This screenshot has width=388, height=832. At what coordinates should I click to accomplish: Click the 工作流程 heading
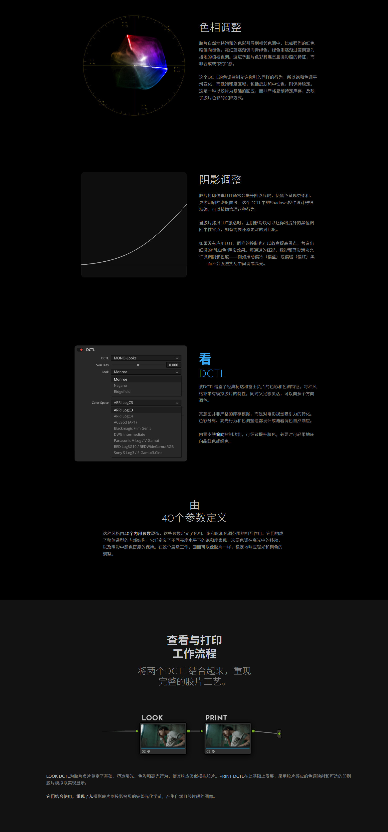194,654
